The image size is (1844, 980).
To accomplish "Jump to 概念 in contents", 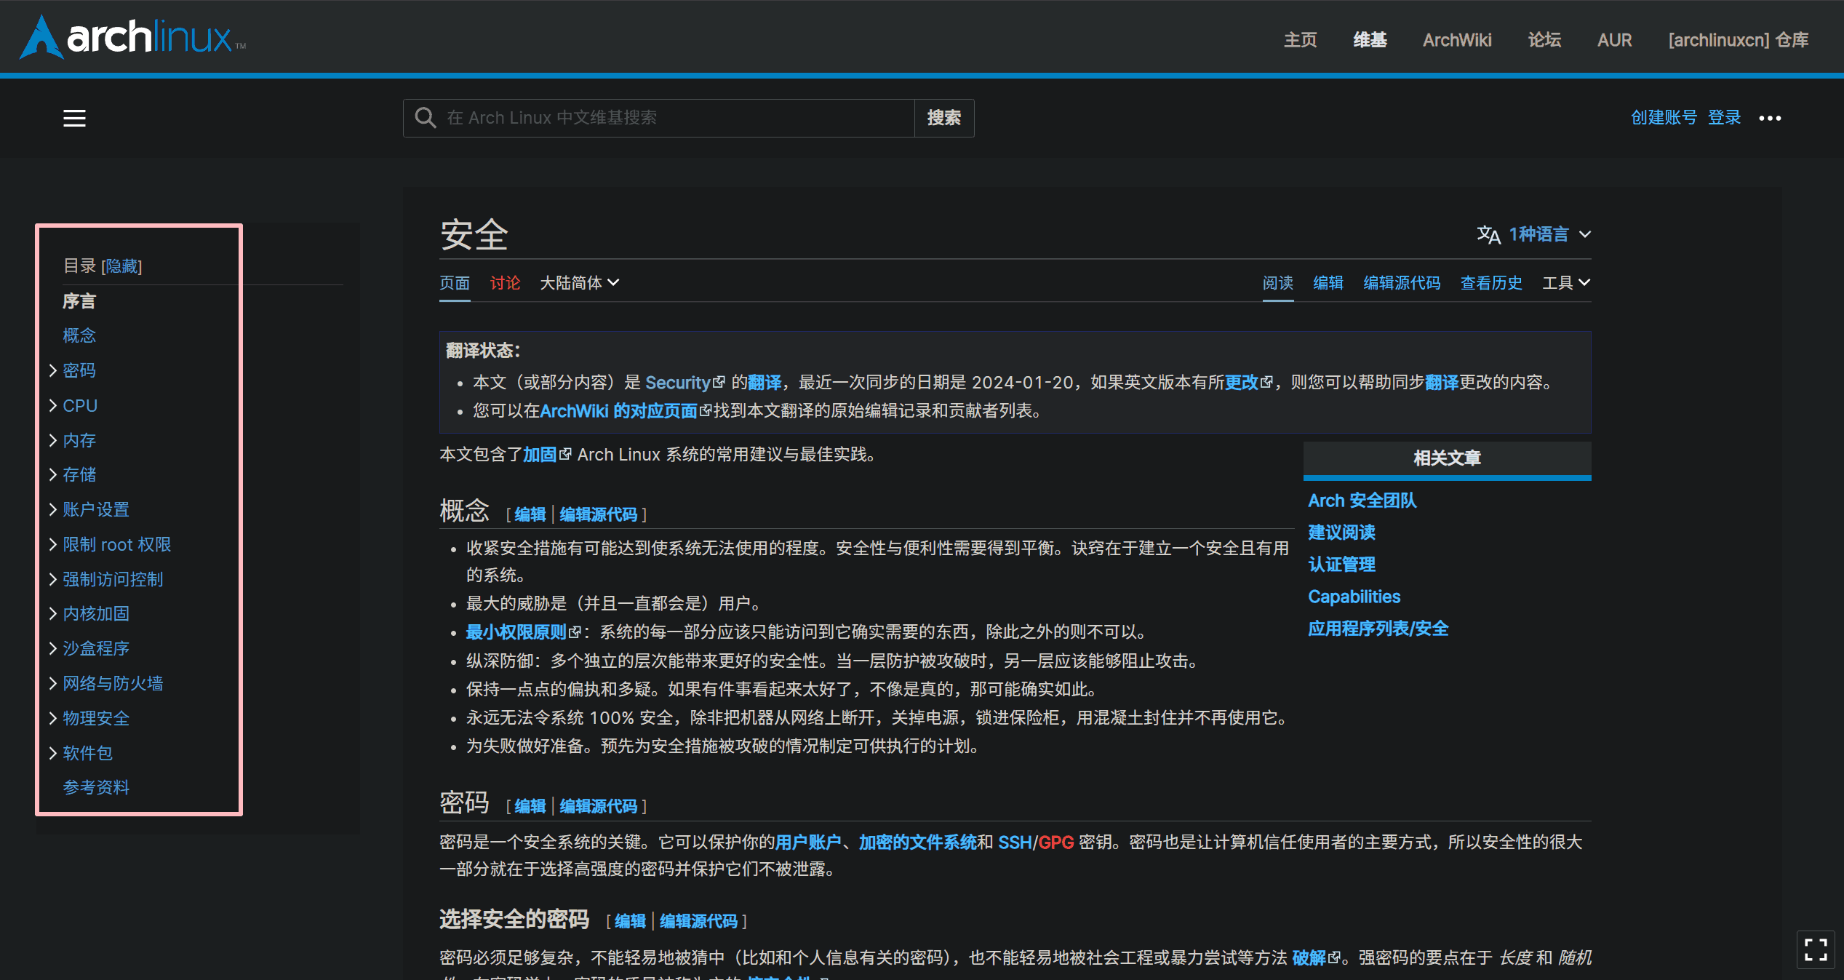I will 79,335.
